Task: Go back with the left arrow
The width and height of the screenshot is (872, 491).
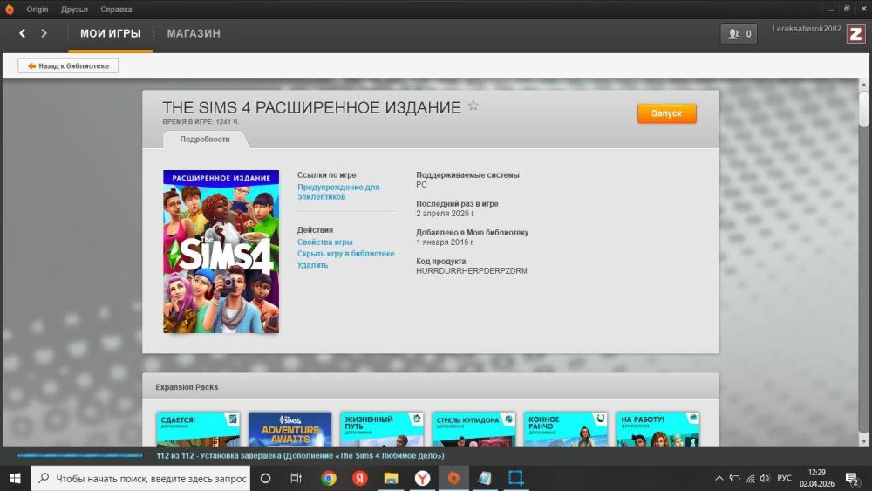Action: 23,34
